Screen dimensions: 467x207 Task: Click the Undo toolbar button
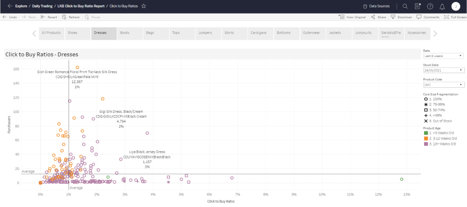click(x=9, y=17)
